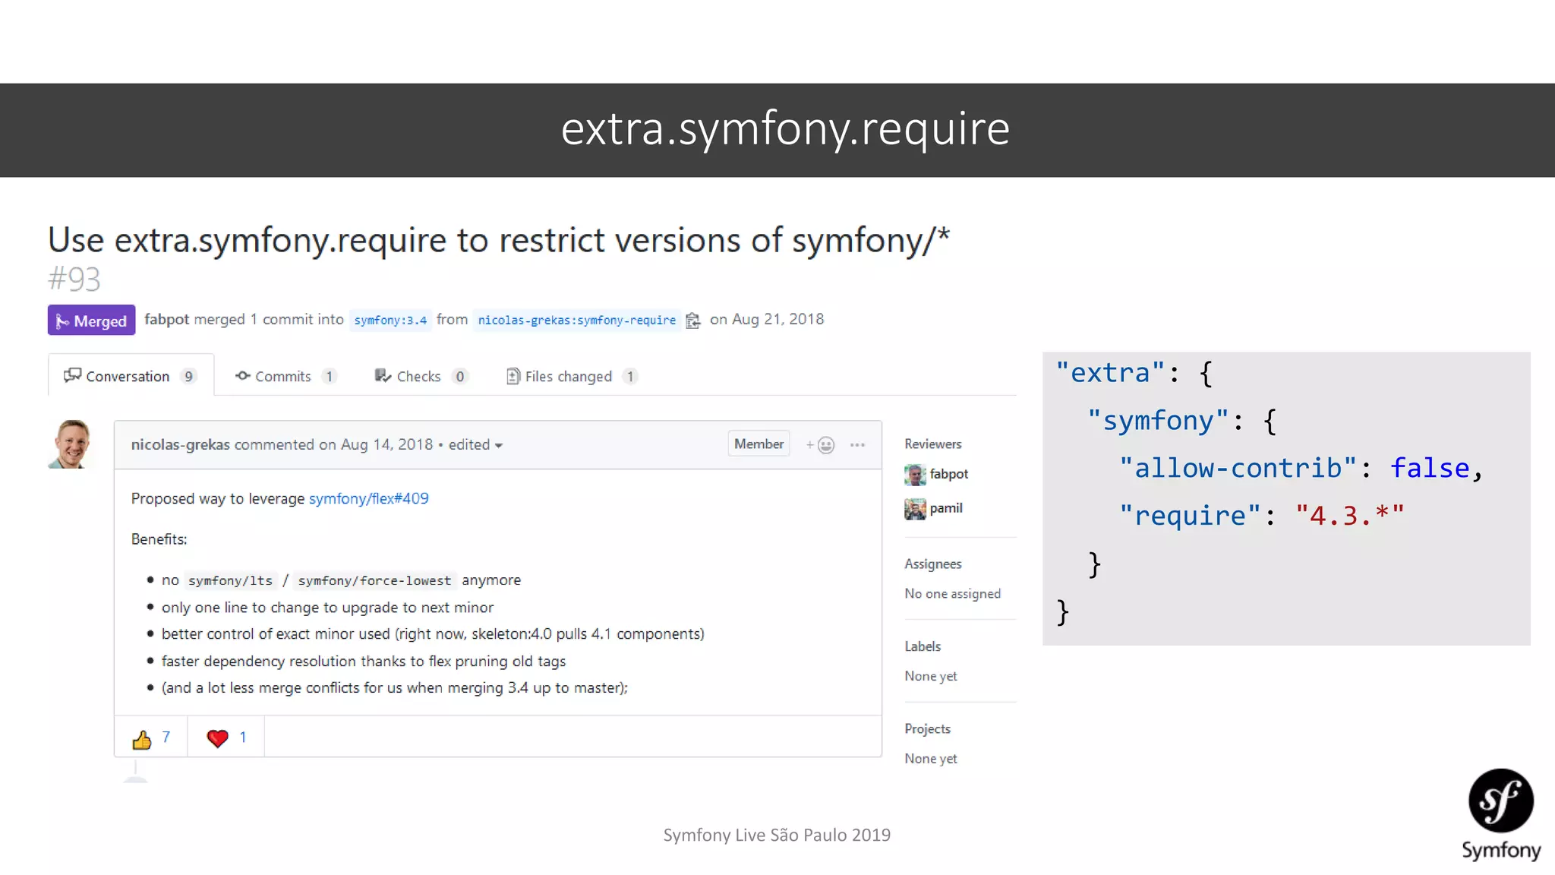Click the Files changed diff icon

pyautogui.click(x=513, y=376)
